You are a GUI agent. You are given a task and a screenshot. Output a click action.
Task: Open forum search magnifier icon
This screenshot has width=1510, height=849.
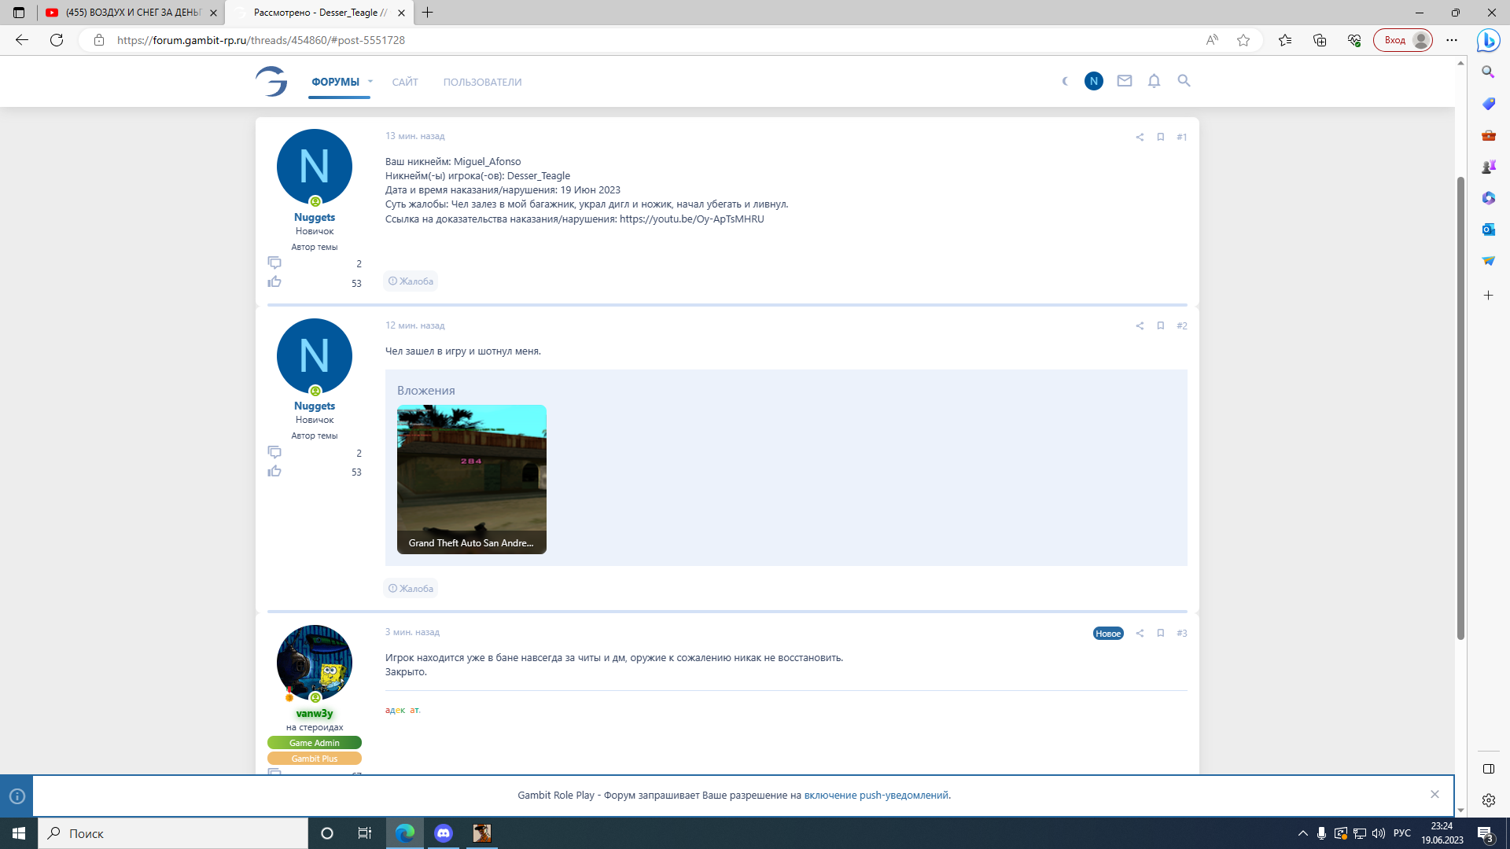pos(1184,81)
